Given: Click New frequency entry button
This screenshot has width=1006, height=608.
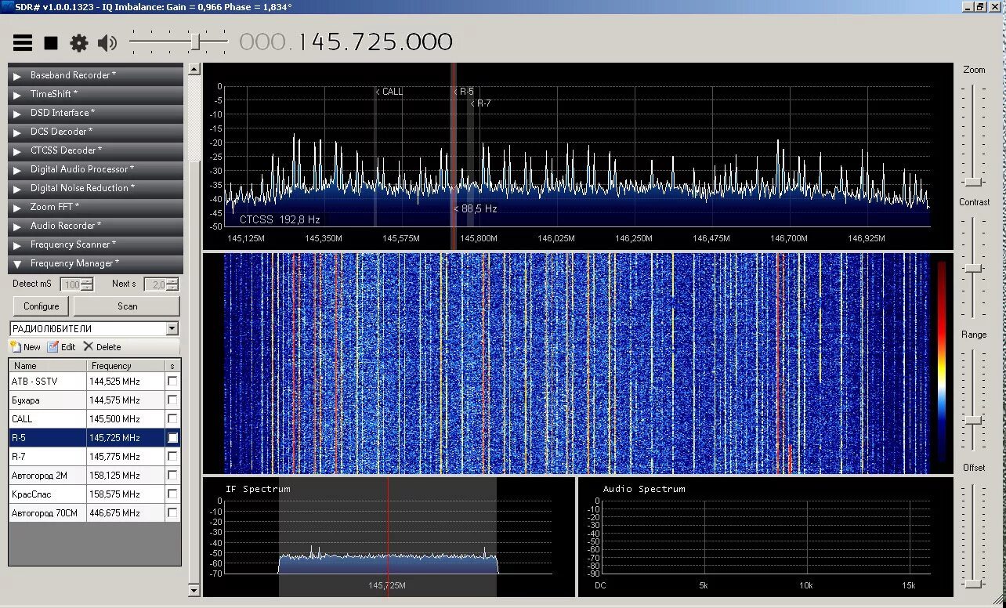Looking at the screenshot, I should (x=26, y=347).
